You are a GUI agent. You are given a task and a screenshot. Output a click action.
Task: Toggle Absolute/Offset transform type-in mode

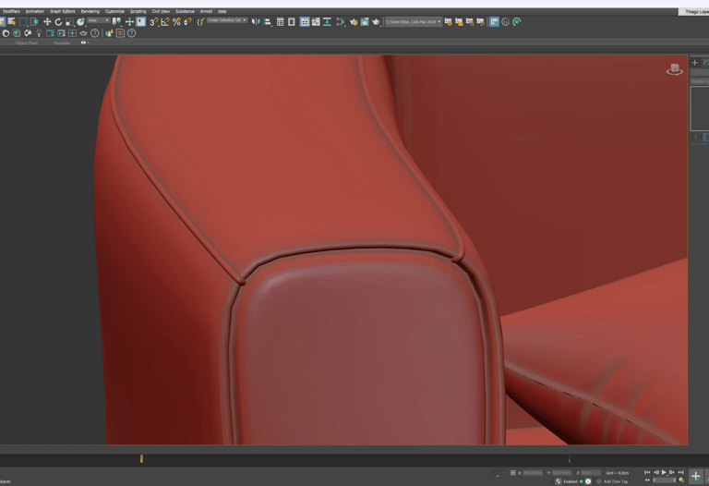[512, 473]
